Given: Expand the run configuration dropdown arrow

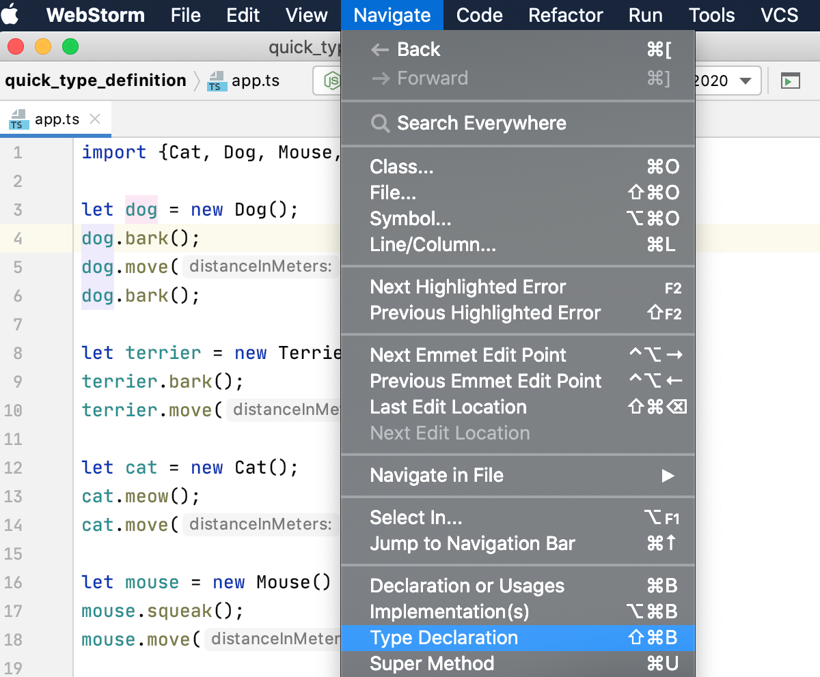Looking at the screenshot, I should (746, 81).
